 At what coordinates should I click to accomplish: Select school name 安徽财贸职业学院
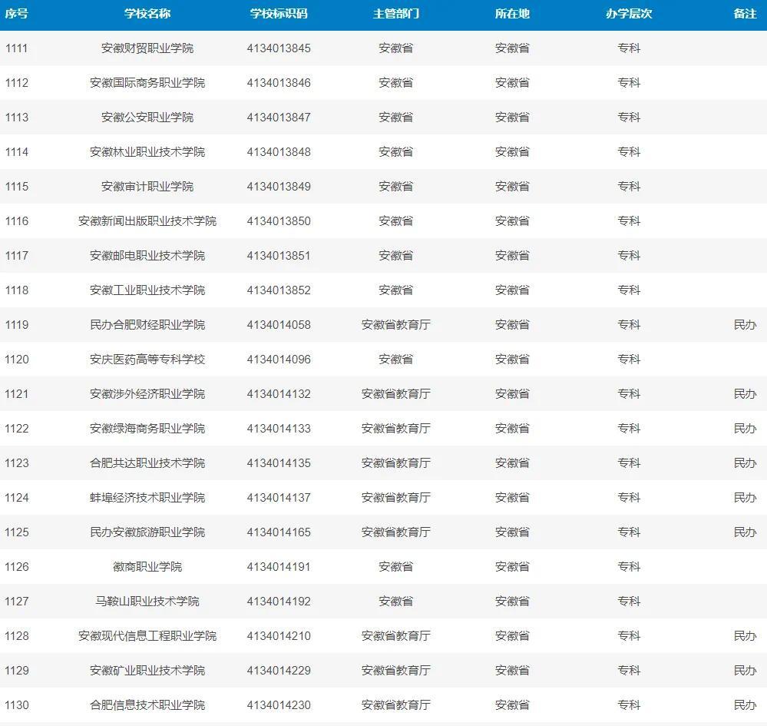coord(147,48)
